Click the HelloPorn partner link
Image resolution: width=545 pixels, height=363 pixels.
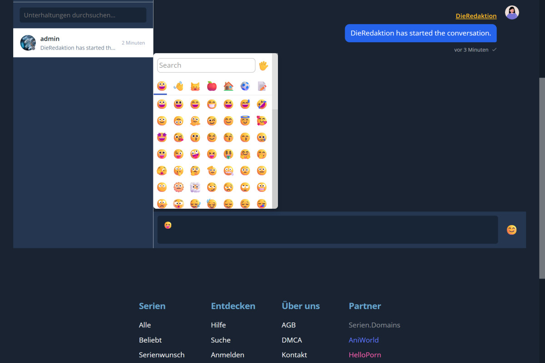click(365, 354)
